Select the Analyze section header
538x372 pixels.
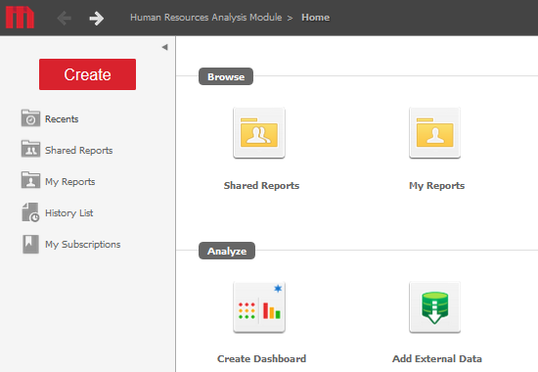(x=227, y=251)
